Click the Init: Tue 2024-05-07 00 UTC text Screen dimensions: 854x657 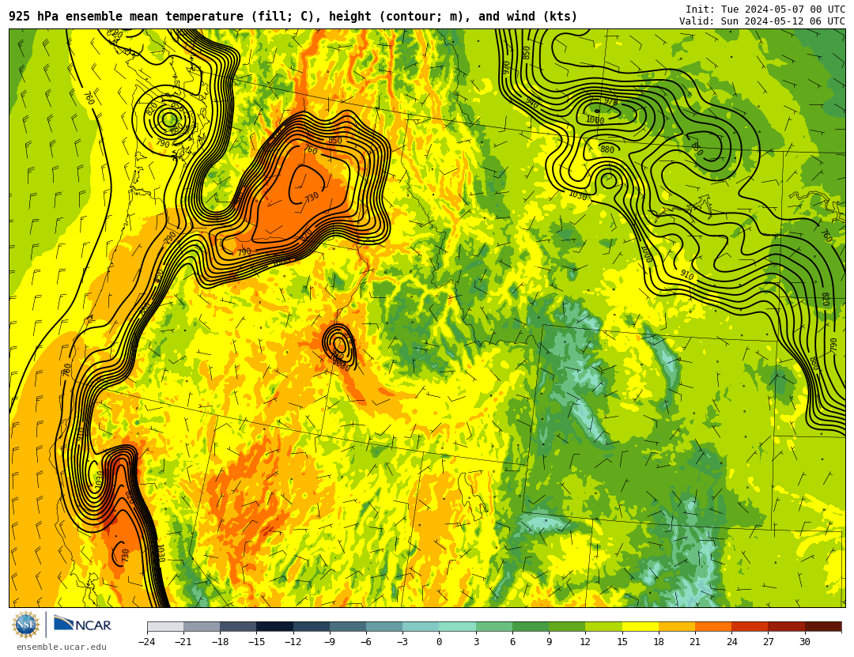(x=765, y=9)
